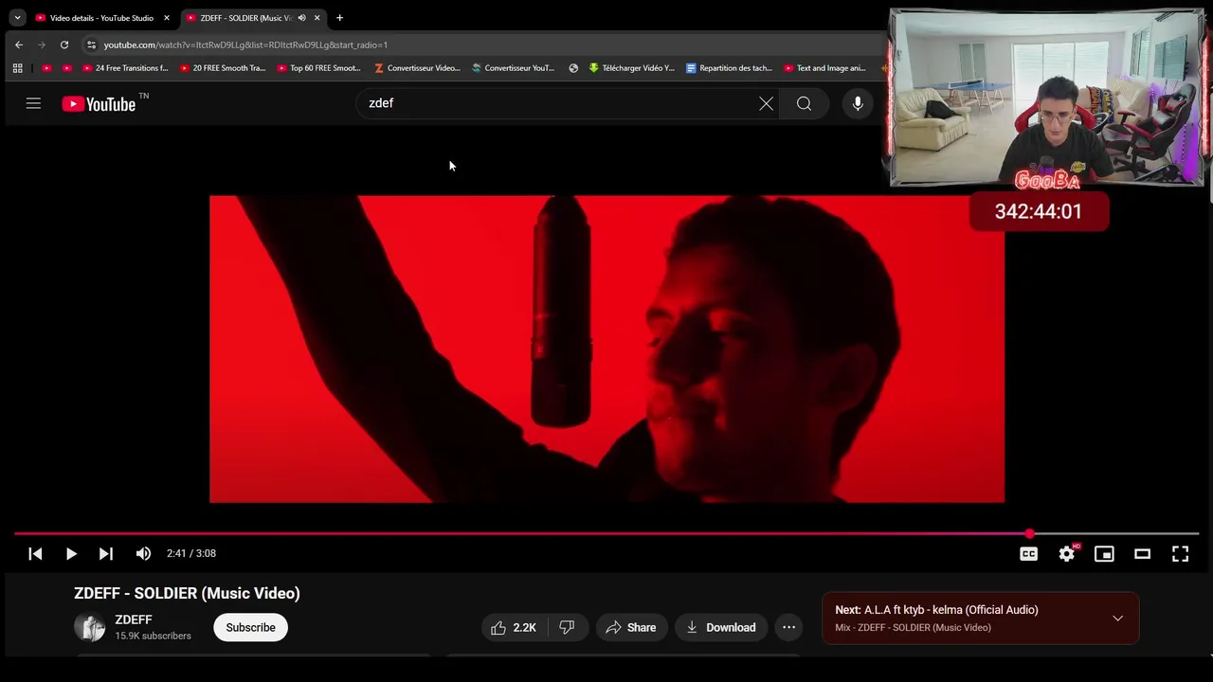Click the 15.9K subscribers text

(x=153, y=636)
